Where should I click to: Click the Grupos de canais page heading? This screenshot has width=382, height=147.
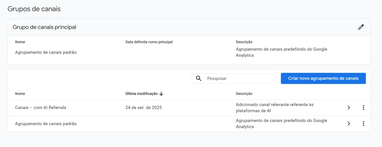point(34,9)
